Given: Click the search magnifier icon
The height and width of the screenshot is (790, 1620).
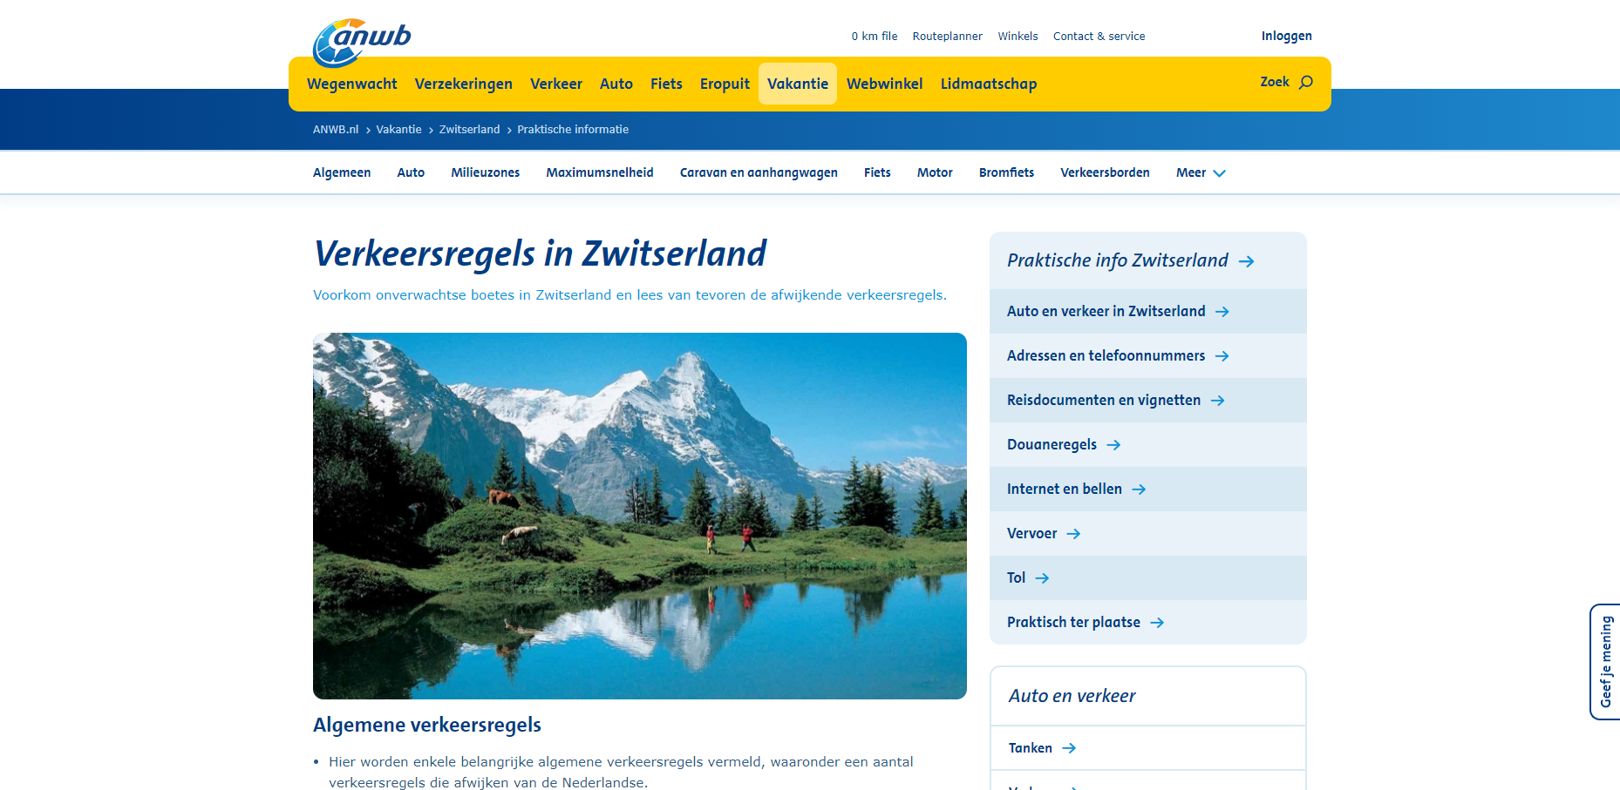Looking at the screenshot, I should [1305, 82].
